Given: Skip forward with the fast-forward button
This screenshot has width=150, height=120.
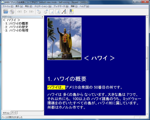Looking at the screenshot, I should point(31,12).
